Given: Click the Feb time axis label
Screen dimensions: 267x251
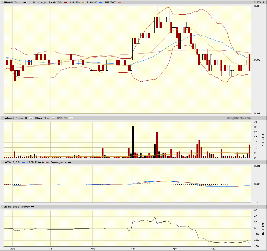Looking at the screenshot, I should [93, 249].
